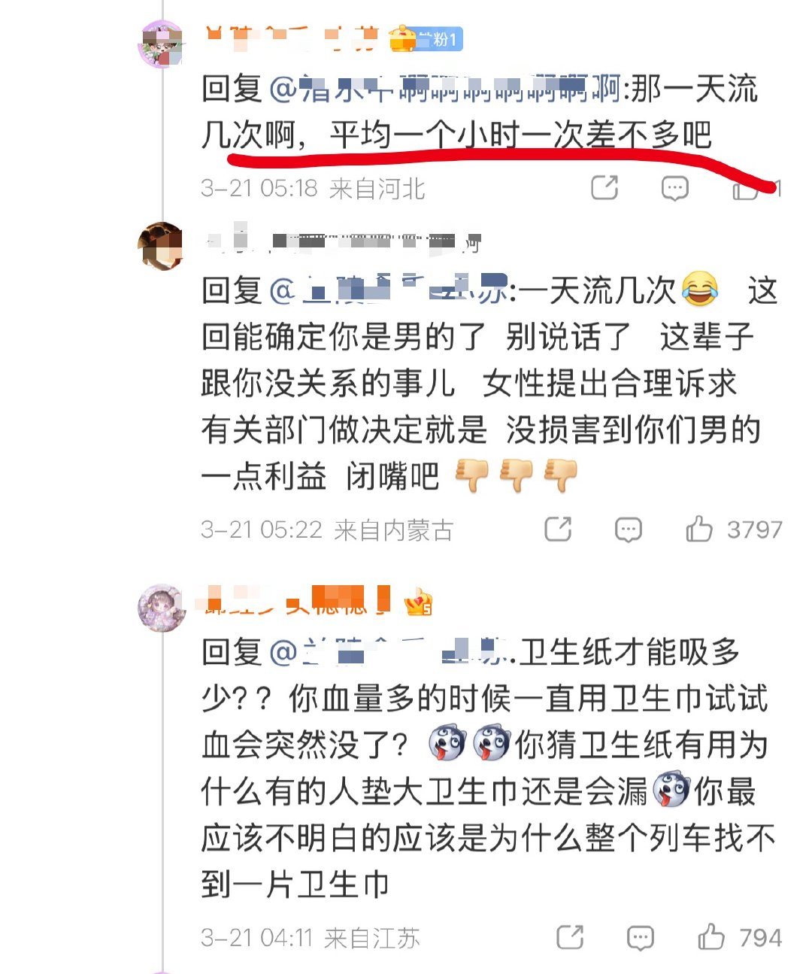Reply to the 05:18 Hebei comment
812x974 pixels.
coord(674,188)
